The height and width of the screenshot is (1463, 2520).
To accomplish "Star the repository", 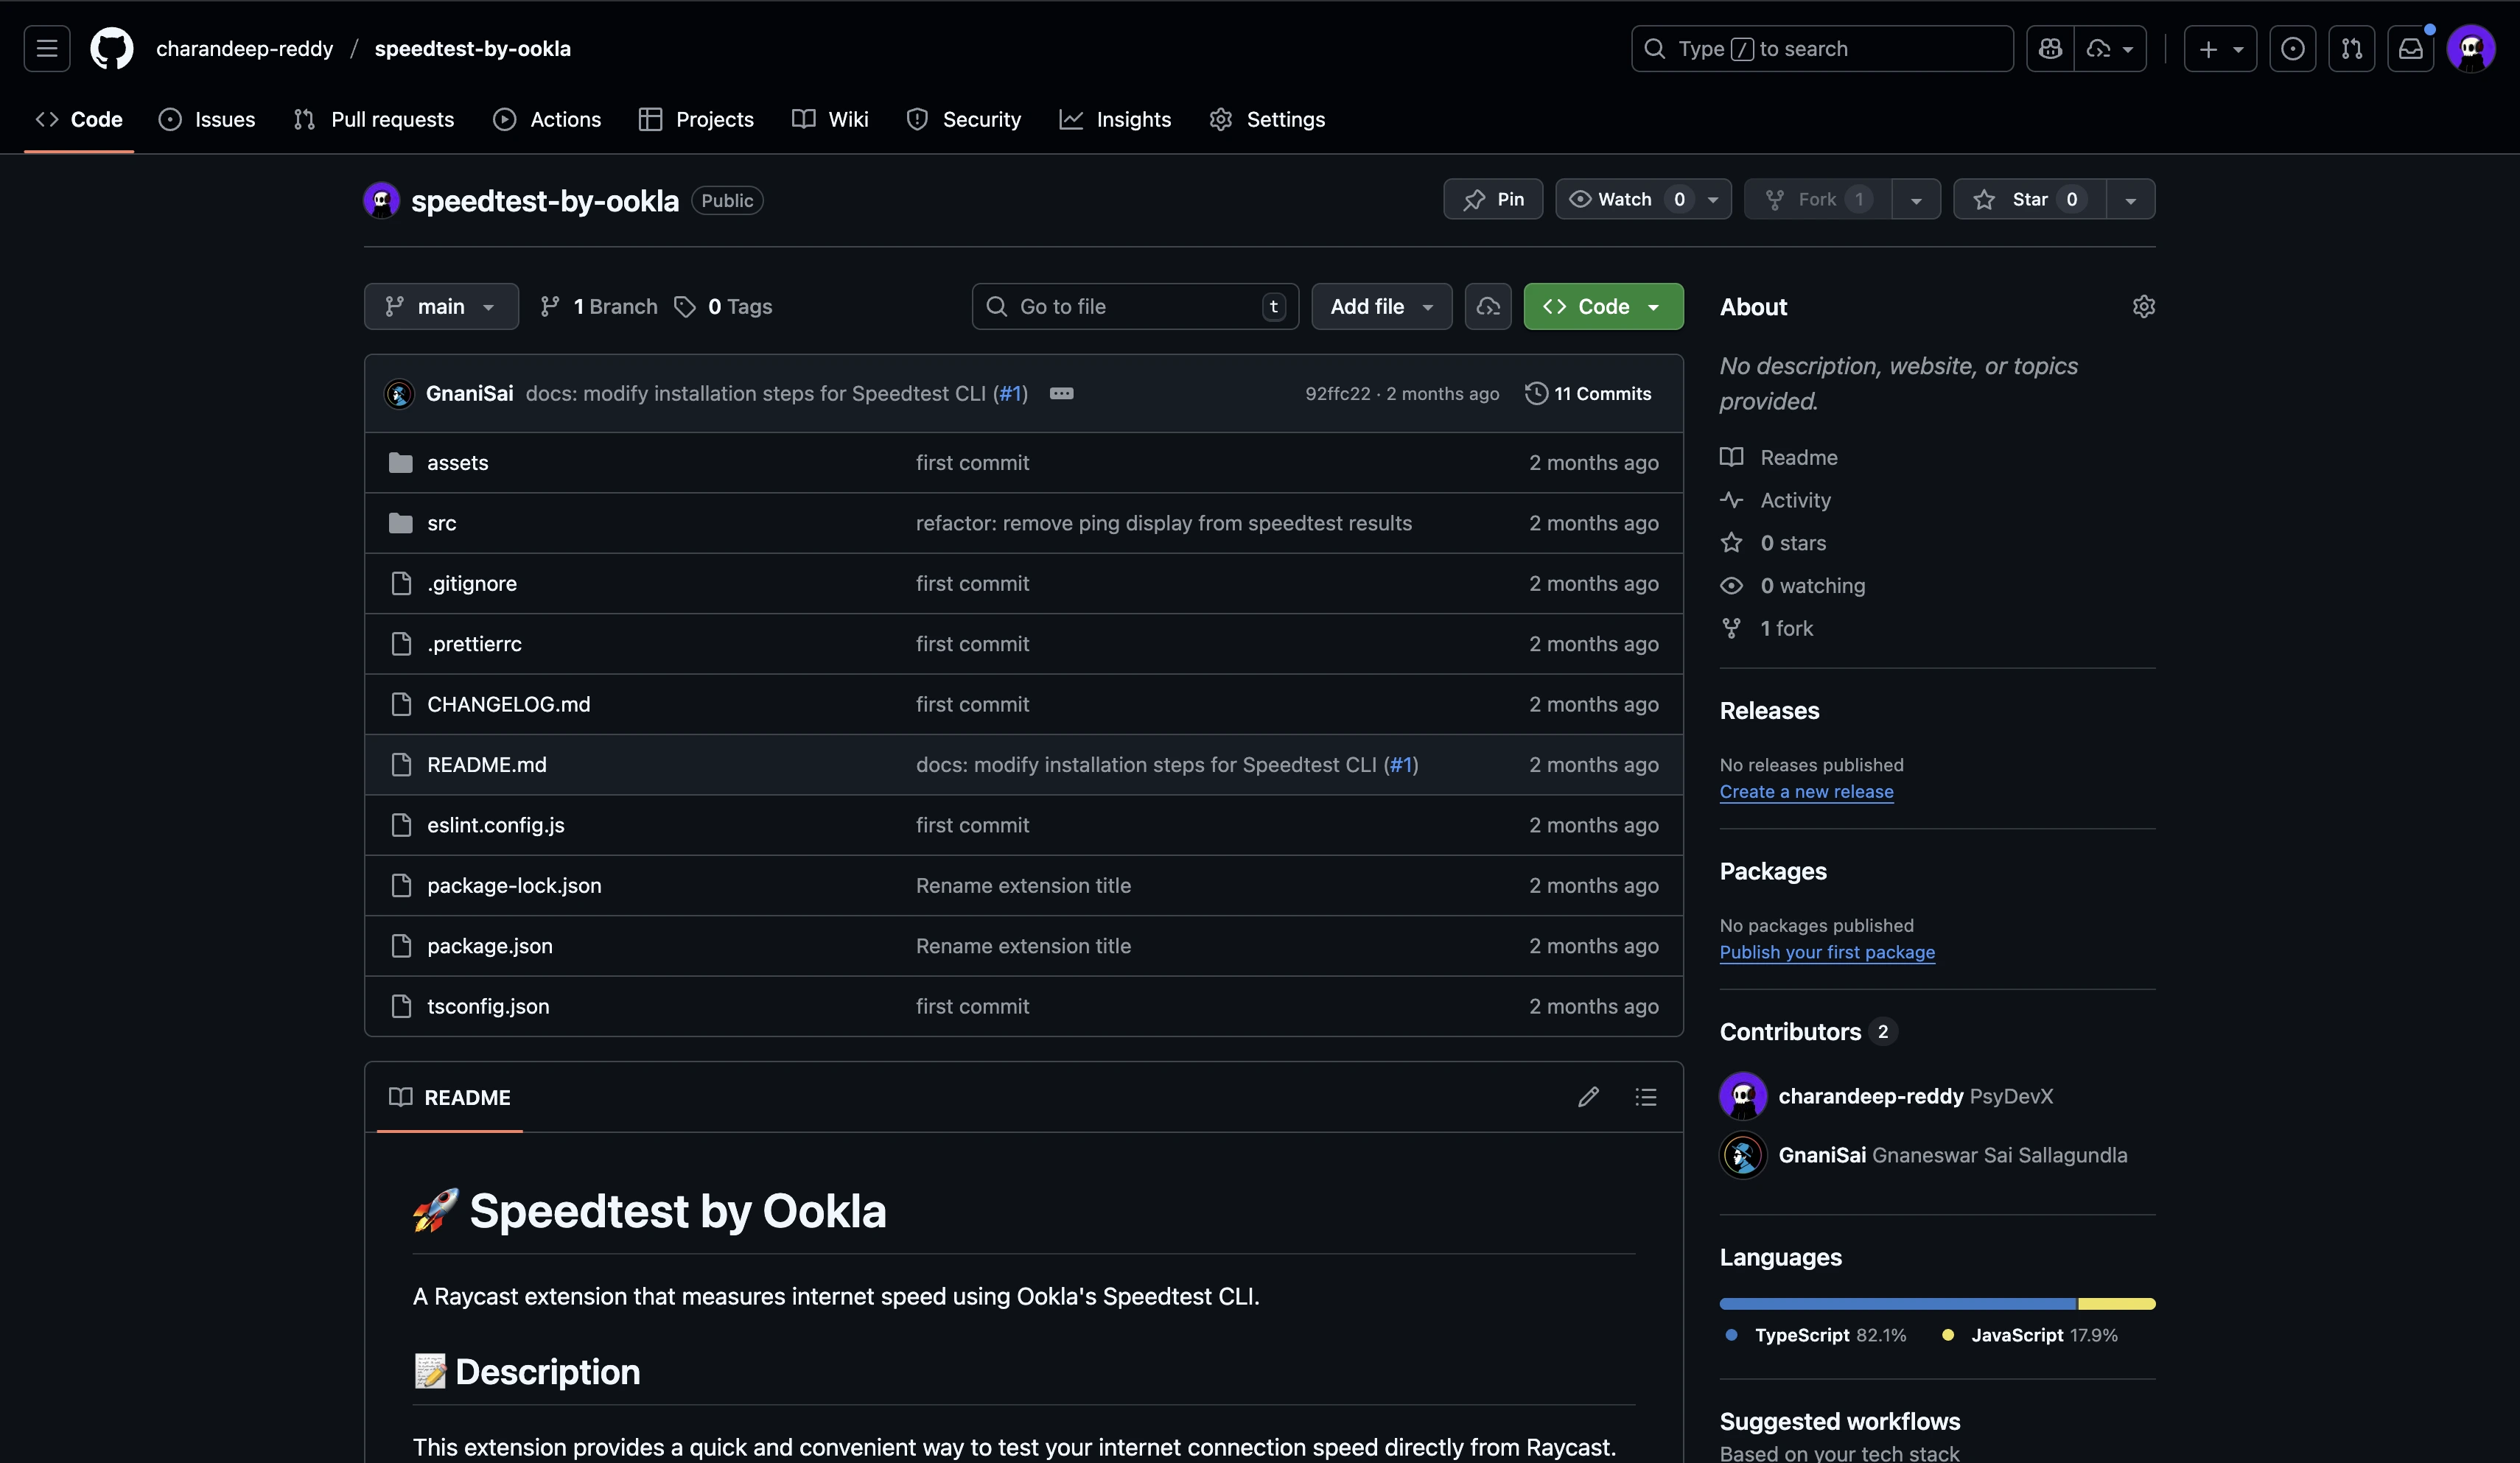I will click(x=2030, y=199).
